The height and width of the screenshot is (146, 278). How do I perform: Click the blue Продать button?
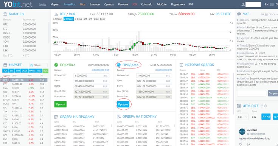(x=123, y=104)
